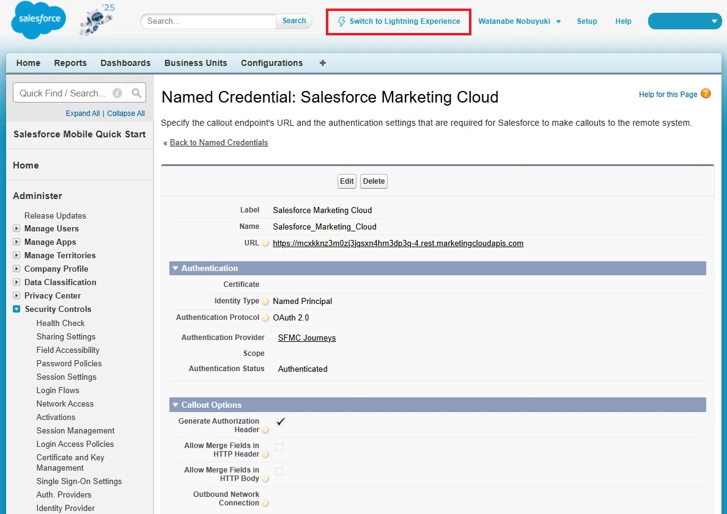Expand Manage Users tree node
Image resolution: width=727 pixels, height=514 pixels.
pos(17,228)
